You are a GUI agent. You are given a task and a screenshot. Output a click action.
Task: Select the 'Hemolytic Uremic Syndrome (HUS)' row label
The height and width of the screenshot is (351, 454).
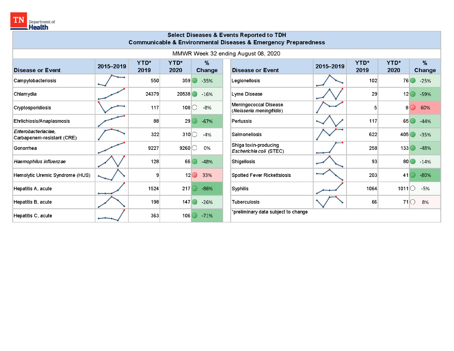tap(52, 175)
